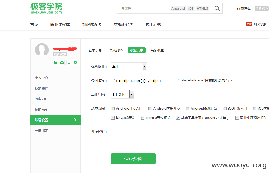The height and width of the screenshot is (173, 269).
Task: Click the HTML5 search tag
Action: point(202,8)
